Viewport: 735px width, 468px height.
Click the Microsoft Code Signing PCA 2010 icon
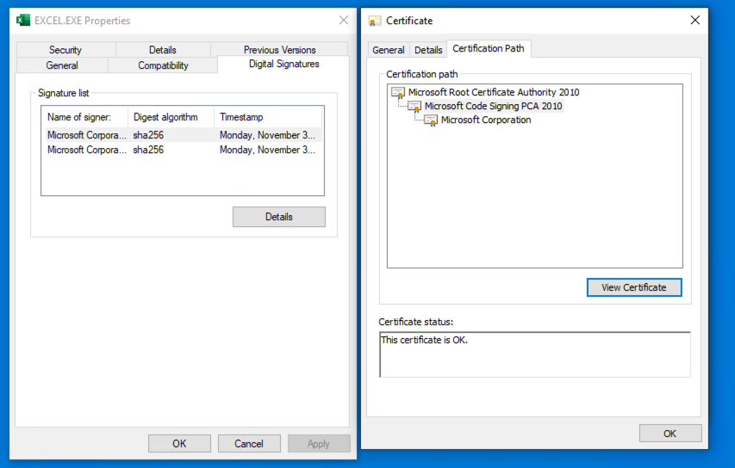click(414, 107)
